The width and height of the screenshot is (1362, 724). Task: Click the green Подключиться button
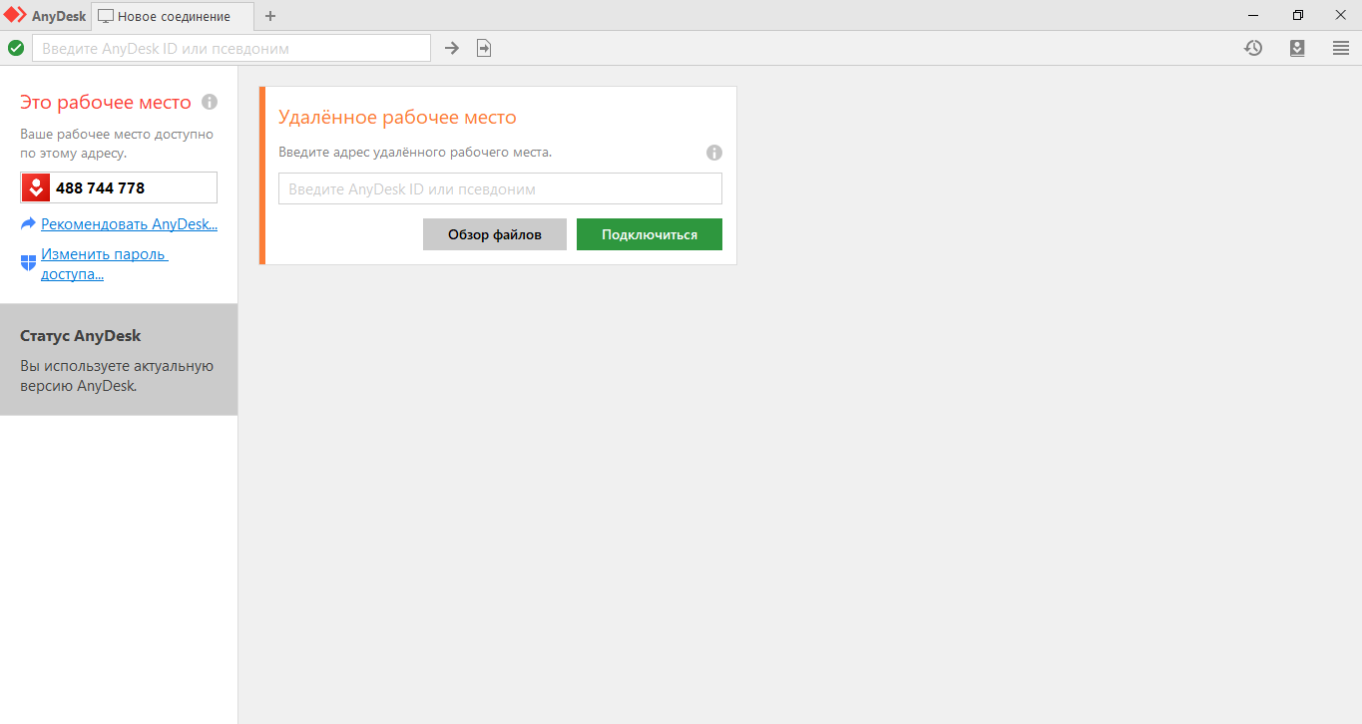pyautogui.click(x=650, y=234)
